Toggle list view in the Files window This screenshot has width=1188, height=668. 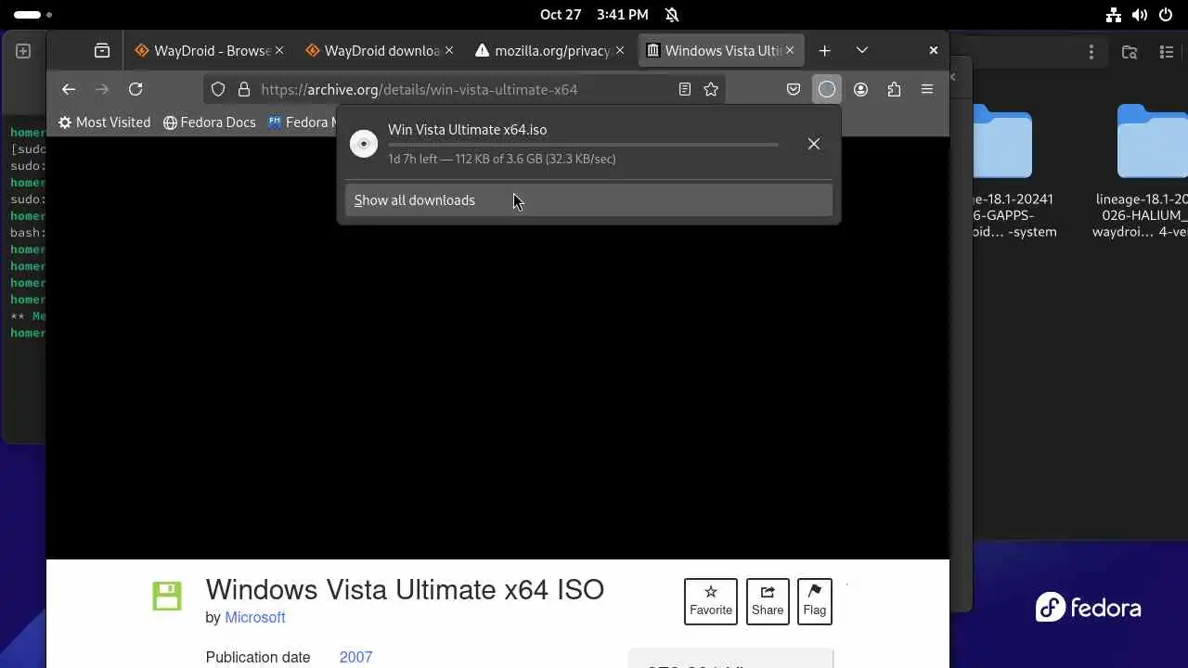pyautogui.click(x=1167, y=53)
